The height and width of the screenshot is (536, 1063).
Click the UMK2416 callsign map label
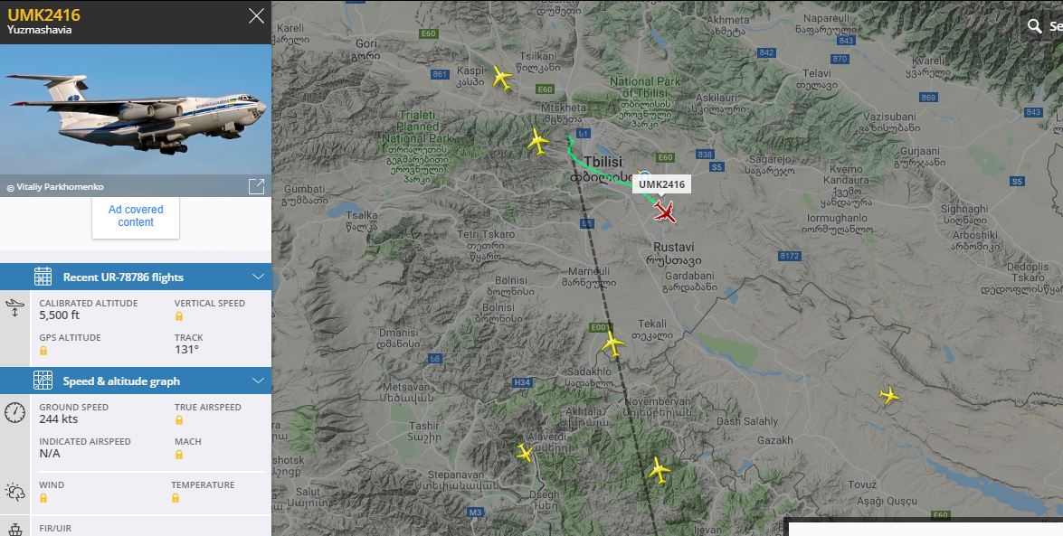tap(661, 184)
